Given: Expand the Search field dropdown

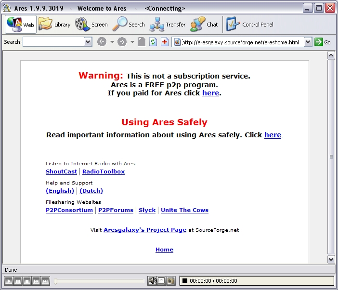Looking at the screenshot, I should click(88, 42).
